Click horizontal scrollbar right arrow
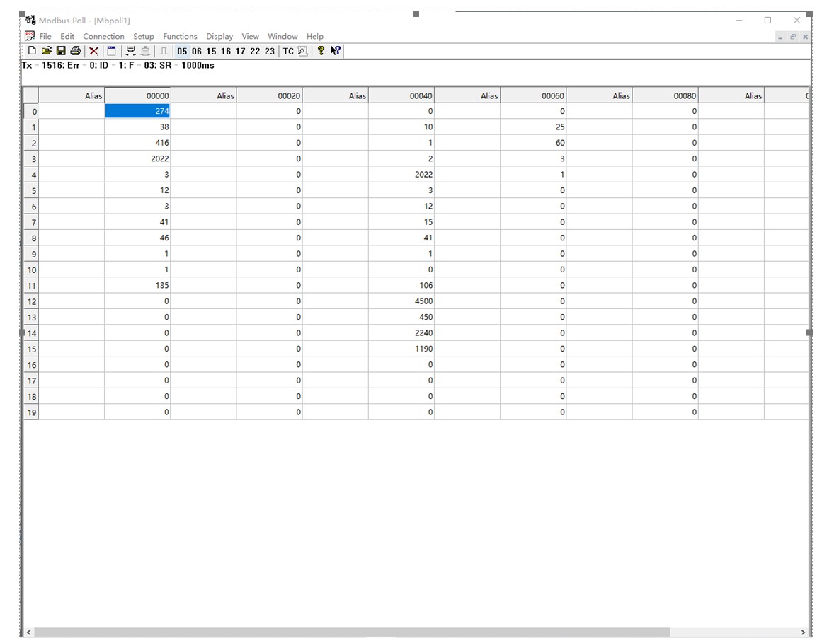This screenshot has width=822, height=638. (803, 632)
